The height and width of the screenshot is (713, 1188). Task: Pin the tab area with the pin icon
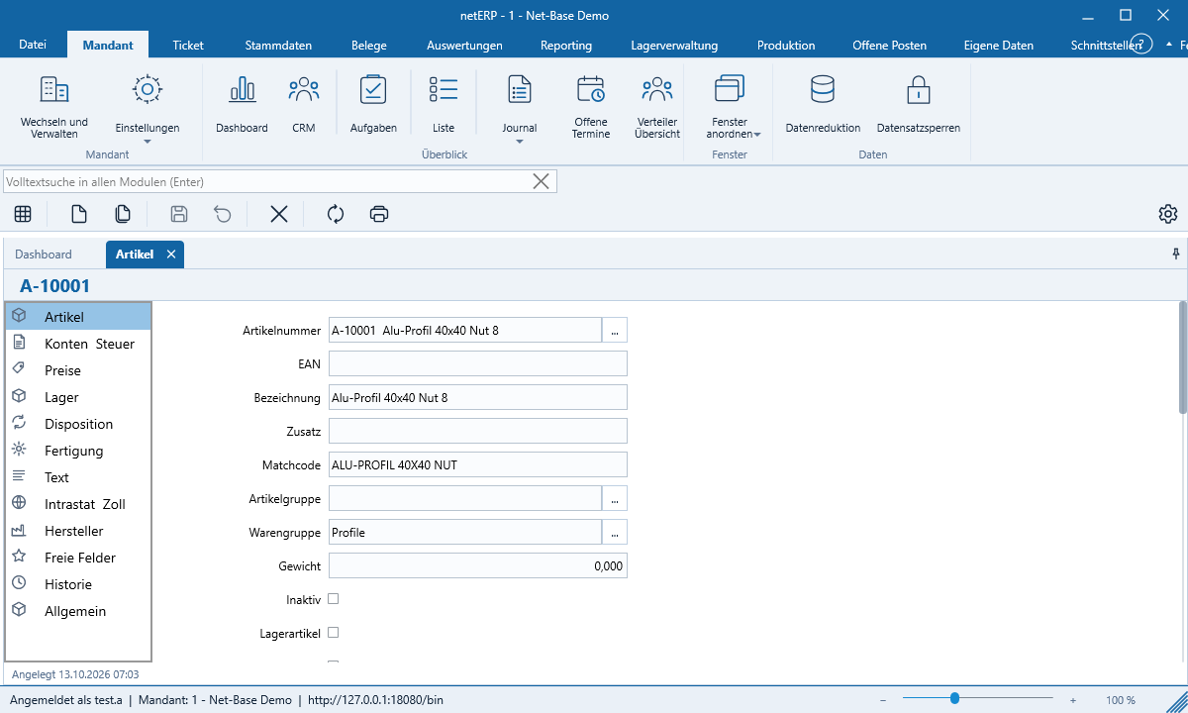pyautogui.click(x=1175, y=255)
